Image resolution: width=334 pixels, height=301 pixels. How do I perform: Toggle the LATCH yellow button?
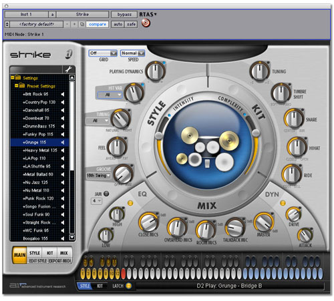[x=128, y=286]
